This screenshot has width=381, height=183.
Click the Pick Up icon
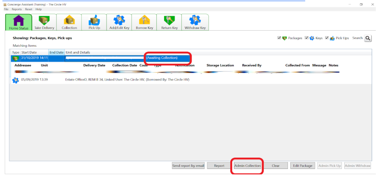94,22
